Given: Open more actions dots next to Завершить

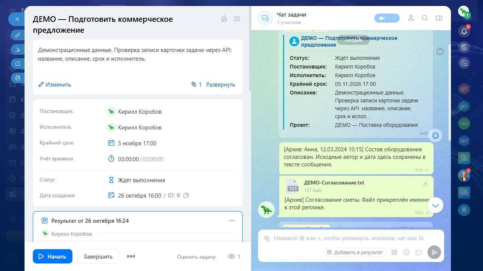Looking at the screenshot, I should click(131, 256).
